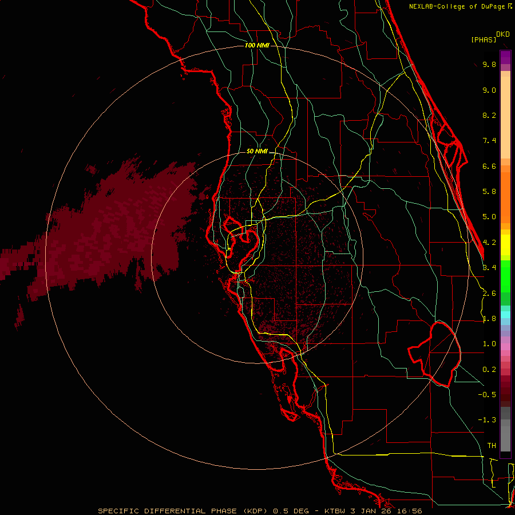This screenshot has height=515, width=515.
Task: Pick the peach band of the color scale
Action: (505, 117)
